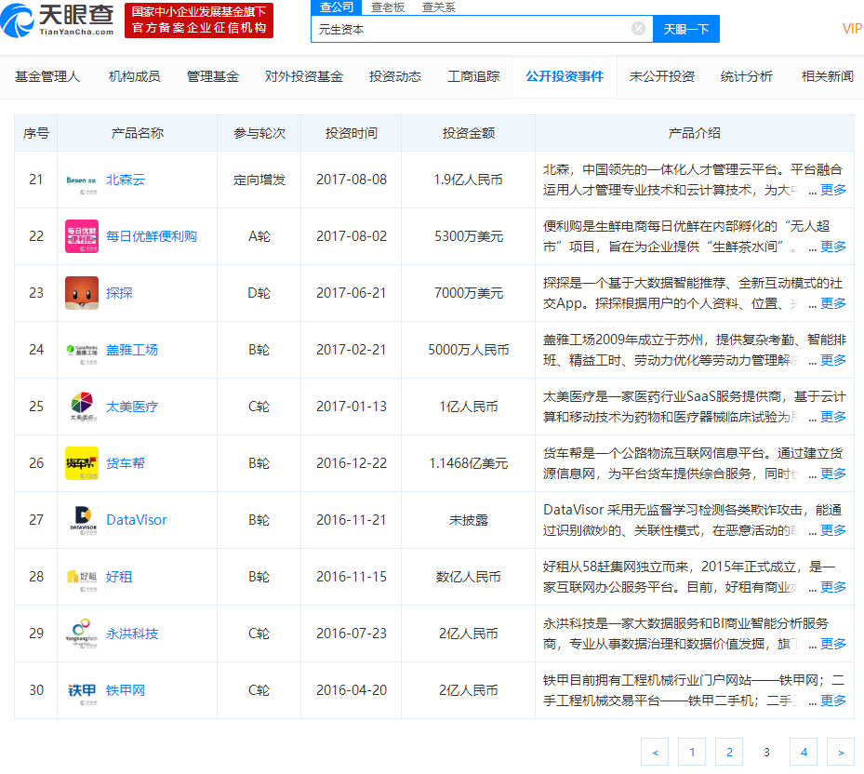This screenshot has height=774, width=864.
Task: Click the 天眼一下 search button
Action: tap(686, 29)
